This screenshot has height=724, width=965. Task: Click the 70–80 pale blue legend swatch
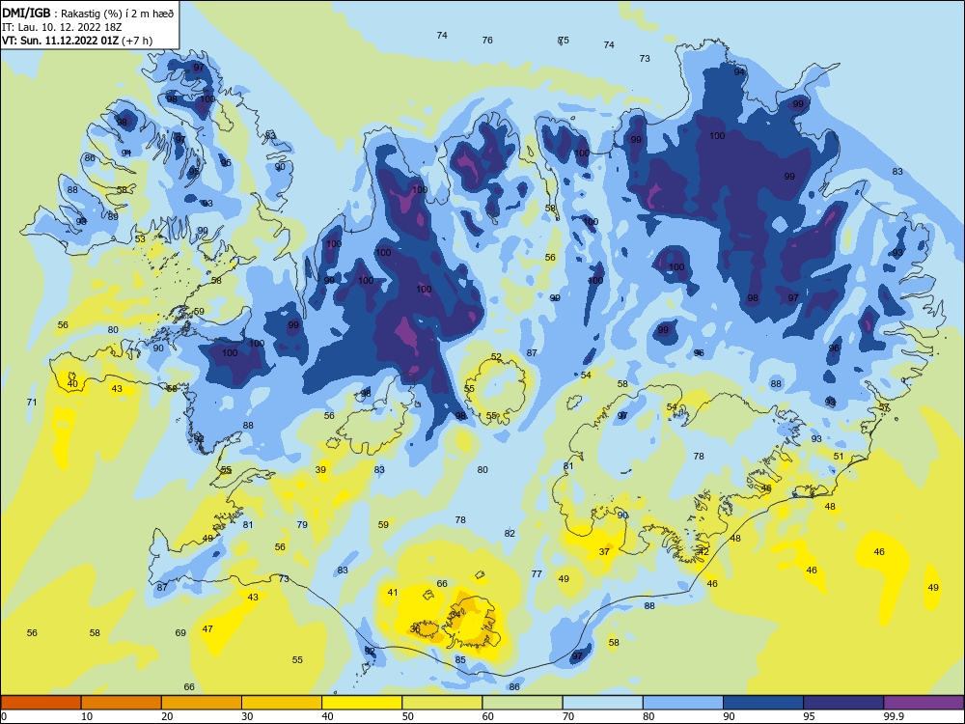coord(602,703)
